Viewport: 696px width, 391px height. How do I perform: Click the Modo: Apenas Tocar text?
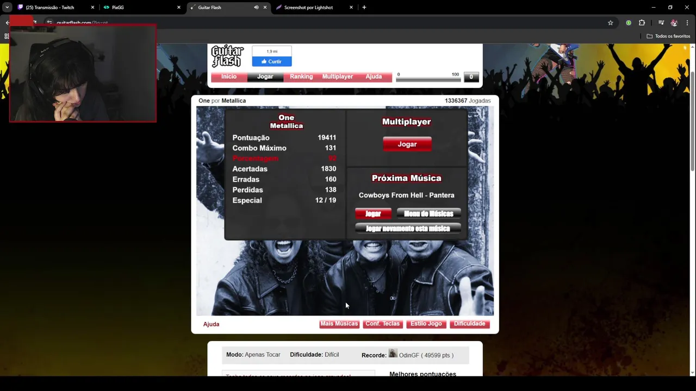[x=253, y=355]
